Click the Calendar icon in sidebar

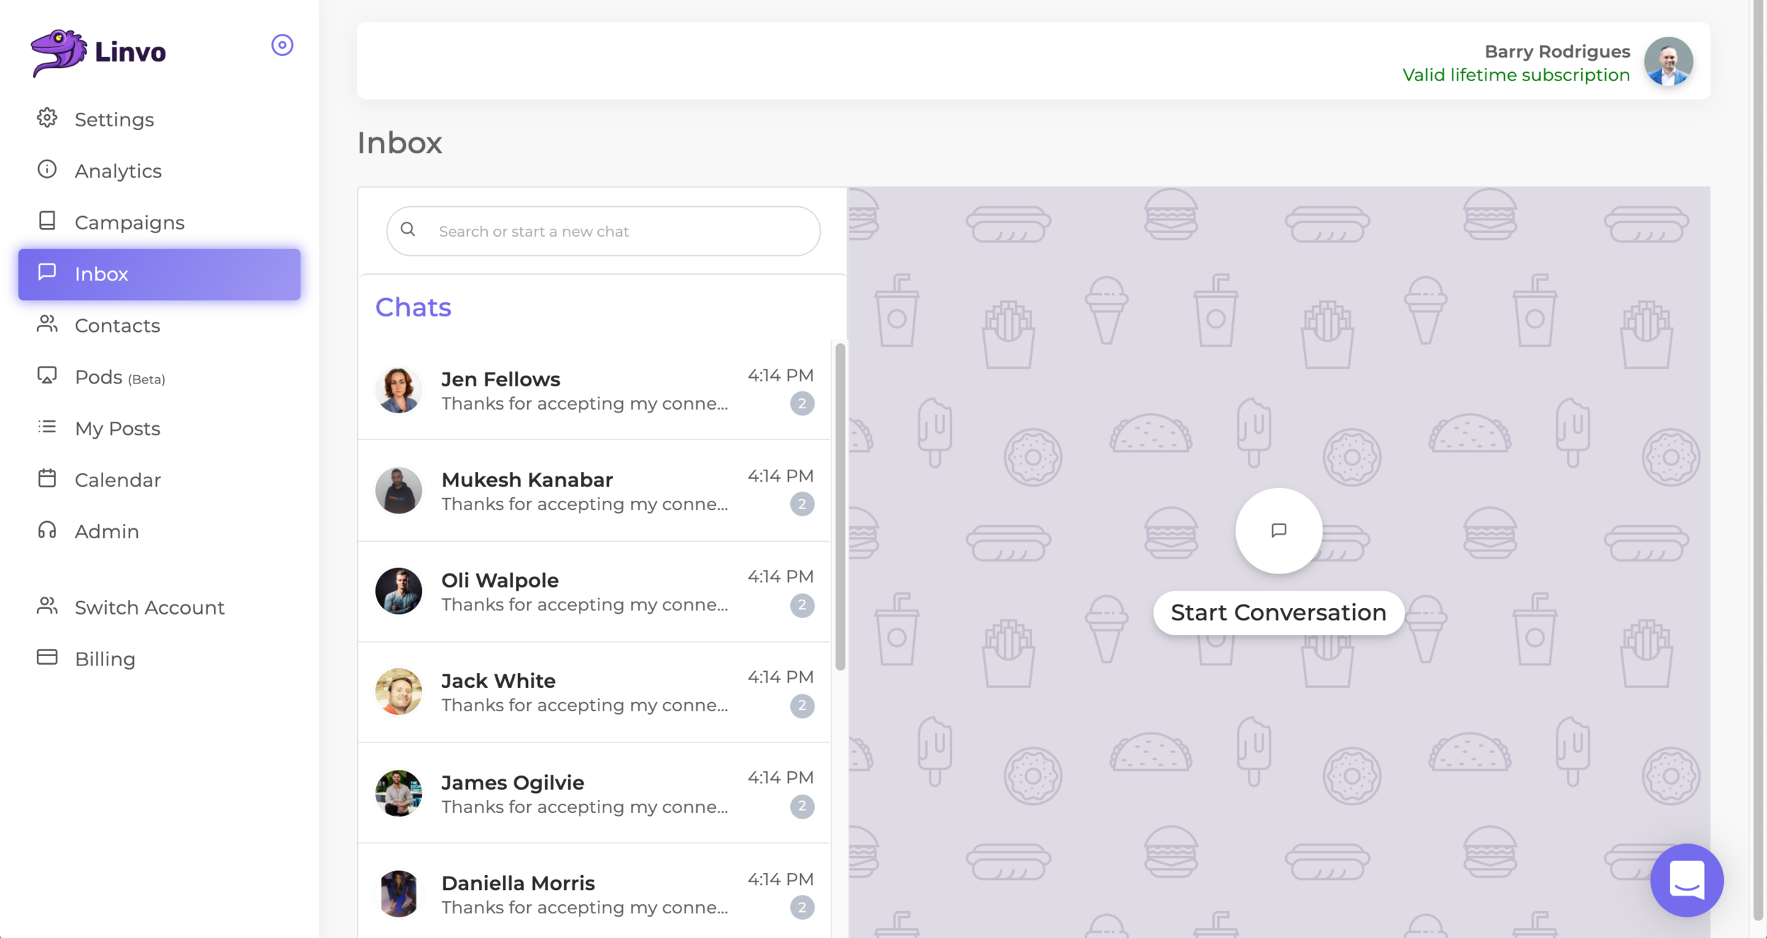tap(47, 479)
